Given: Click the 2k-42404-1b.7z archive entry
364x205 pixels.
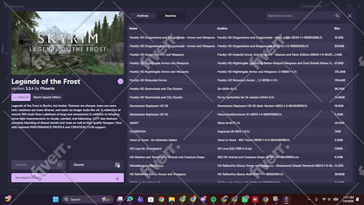Looking at the screenshot, I should [x=227, y=89].
